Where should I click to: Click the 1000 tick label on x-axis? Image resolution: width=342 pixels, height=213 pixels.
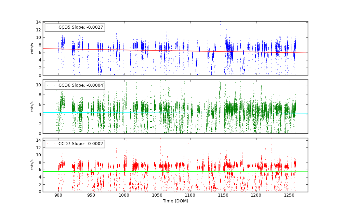pyautogui.click(x=124, y=195)
